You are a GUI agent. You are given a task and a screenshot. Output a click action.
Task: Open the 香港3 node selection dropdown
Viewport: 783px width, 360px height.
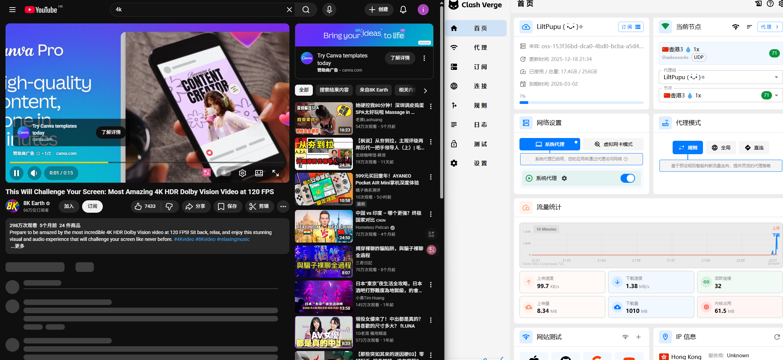(x=776, y=96)
